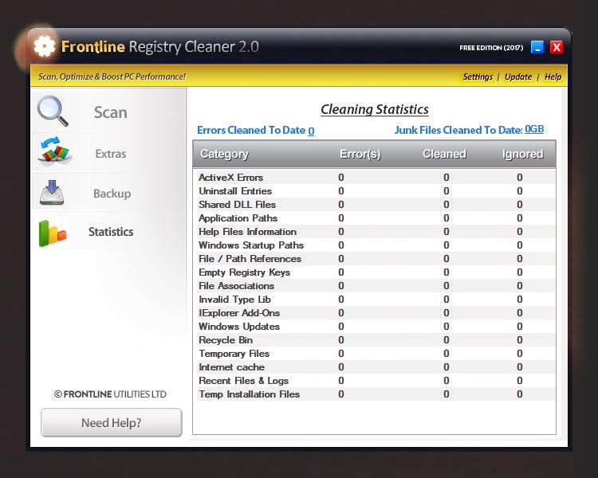598x478 pixels.
Task: Switch to the Backup section
Action: [x=108, y=193]
